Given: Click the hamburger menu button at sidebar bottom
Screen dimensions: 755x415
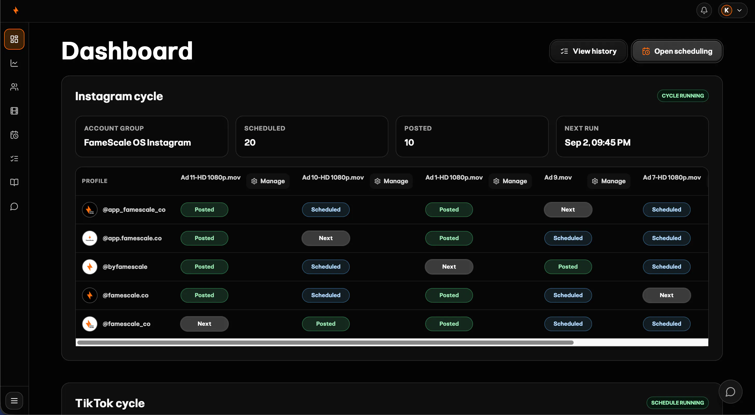Looking at the screenshot, I should pos(14,401).
